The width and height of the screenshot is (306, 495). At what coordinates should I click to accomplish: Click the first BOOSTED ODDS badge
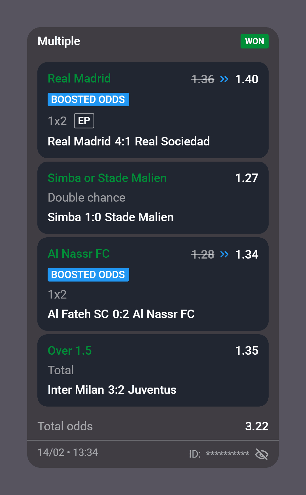pos(88,99)
